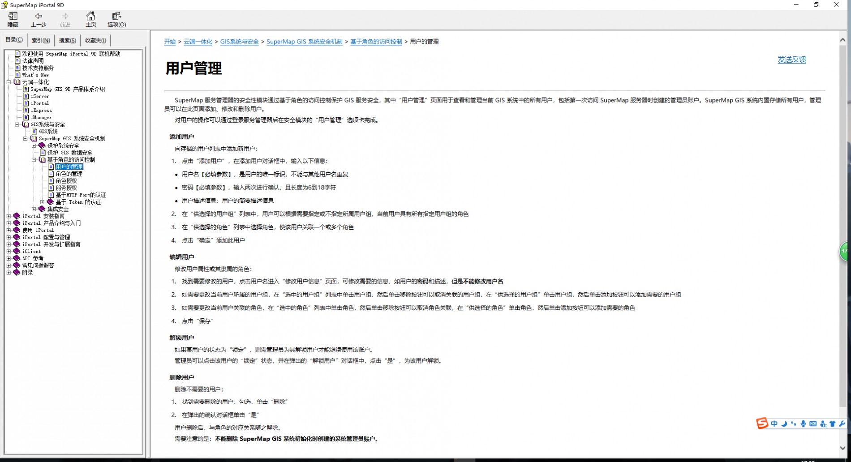
Task: Open the GIS系统 topic
Action: pos(48,132)
